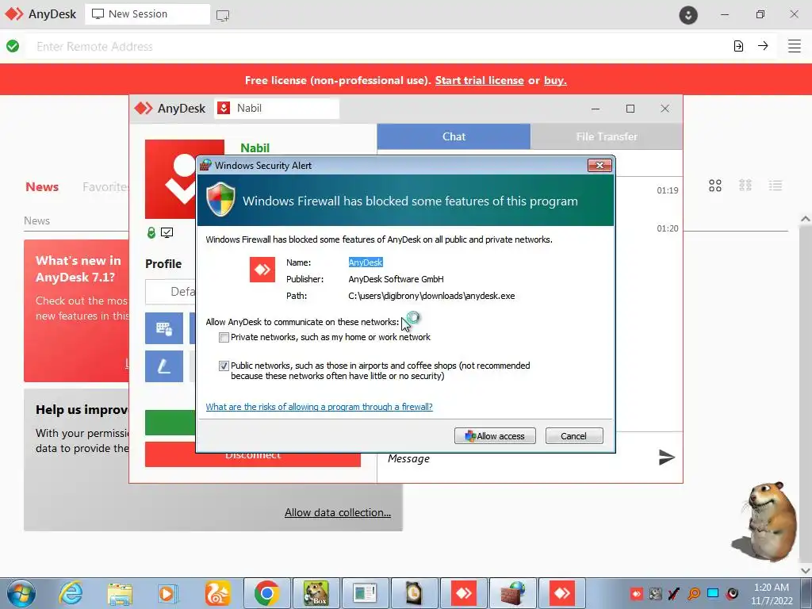Viewport: 812px width, 609px height.
Task: Click the clock showing 1:20 AM
Action: pyautogui.click(x=772, y=593)
